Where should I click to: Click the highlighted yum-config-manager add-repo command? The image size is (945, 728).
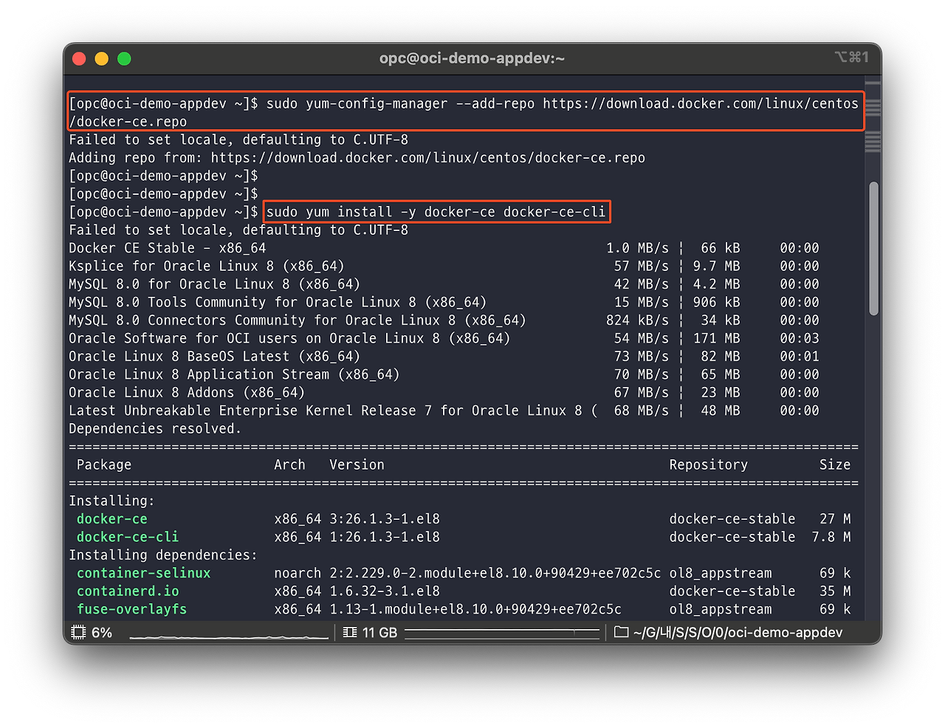pyautogui.click(x=465, y=111)
